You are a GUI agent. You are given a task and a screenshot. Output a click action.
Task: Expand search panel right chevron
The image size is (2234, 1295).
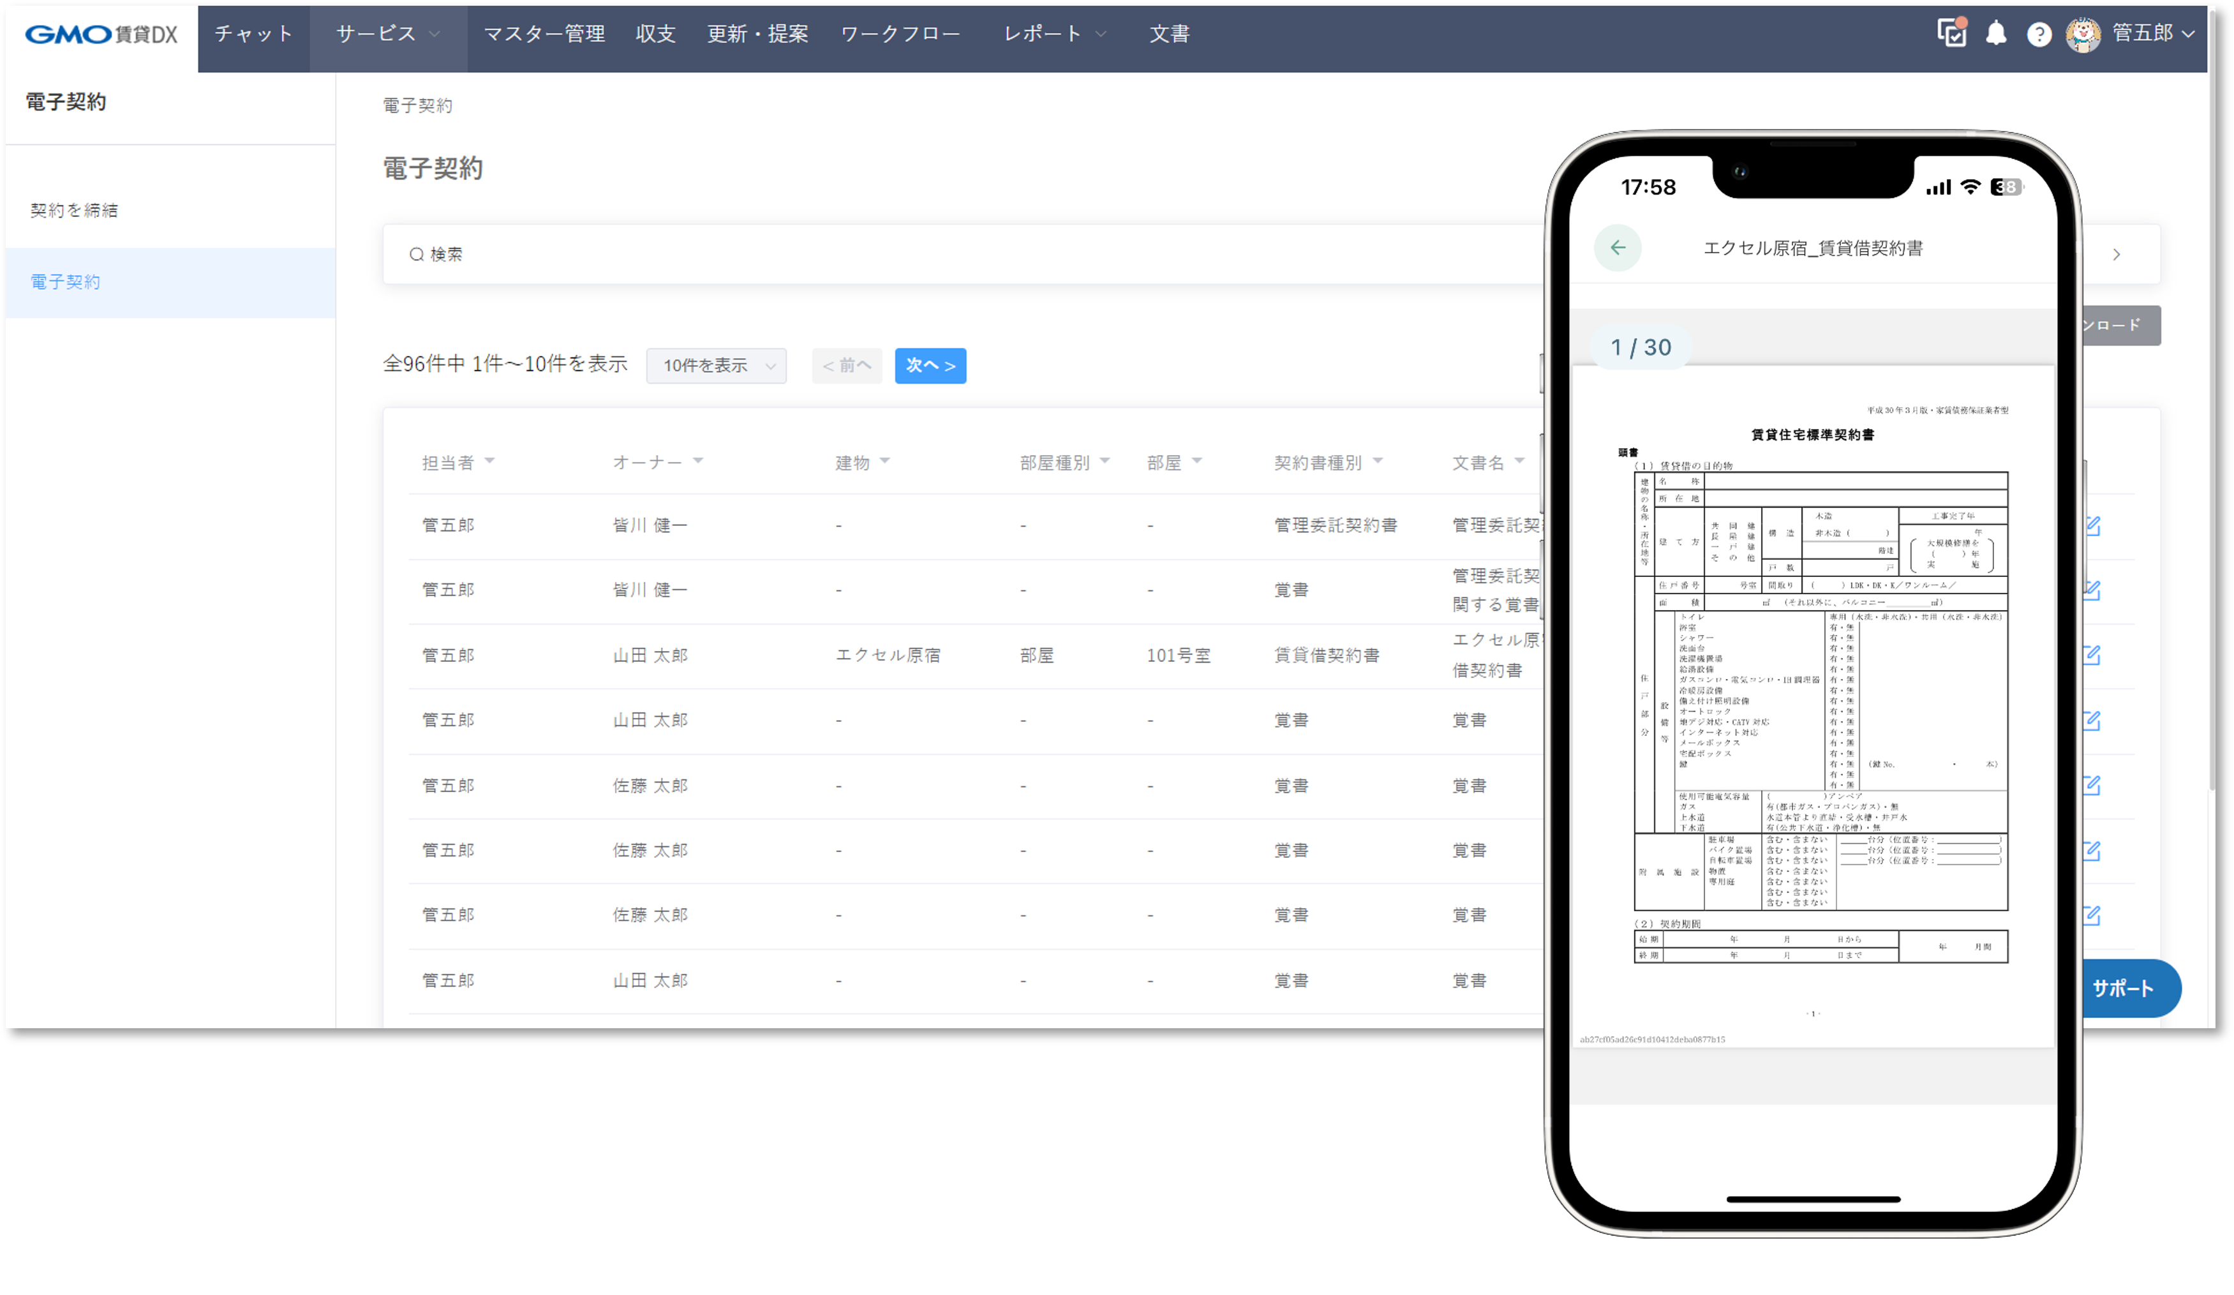click(x=2116, y=255)
